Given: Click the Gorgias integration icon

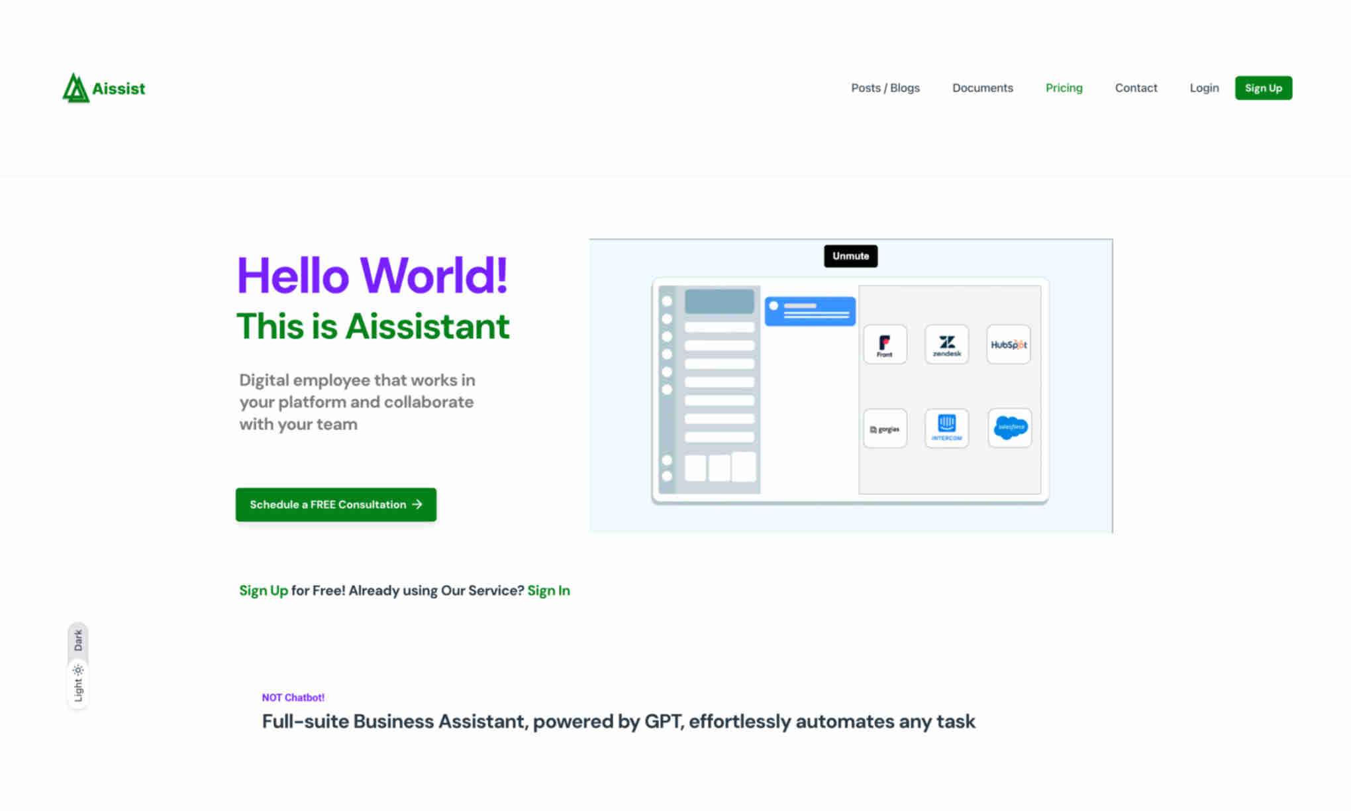Looking at the screenshot, I should point(884,429).
